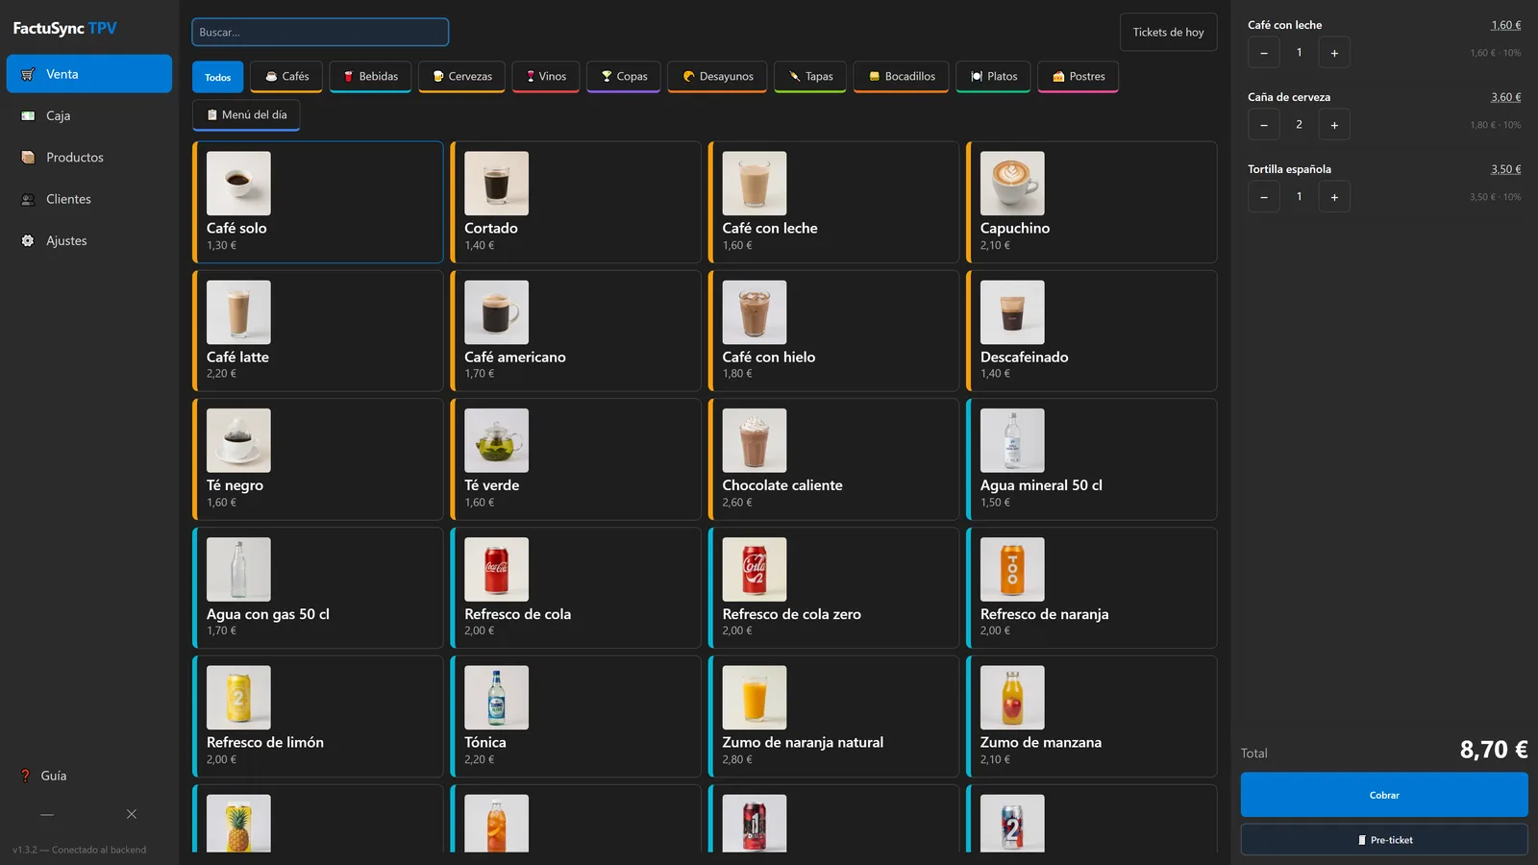Open the Caja section in sidebar

click(x=88, y=115)
